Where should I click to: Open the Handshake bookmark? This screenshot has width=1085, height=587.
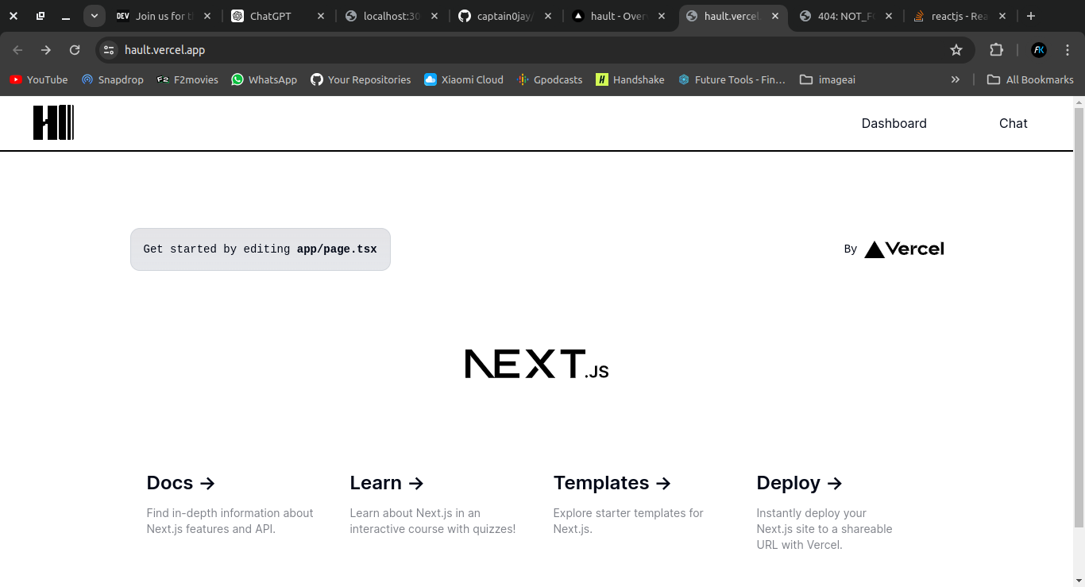click(x=630, y=79)
